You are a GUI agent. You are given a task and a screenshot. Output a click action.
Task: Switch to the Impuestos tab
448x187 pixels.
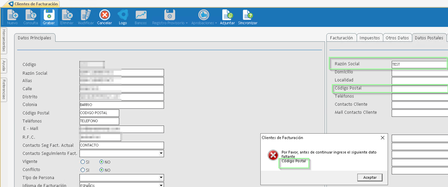click(x=370, y=38)
